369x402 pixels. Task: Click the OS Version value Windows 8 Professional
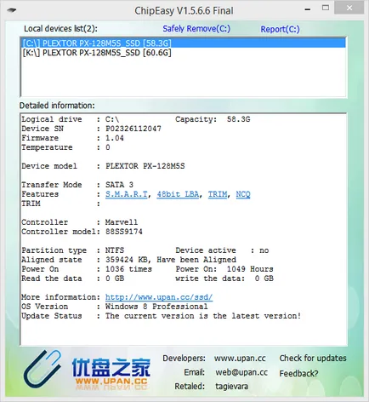tap(156, 307)
